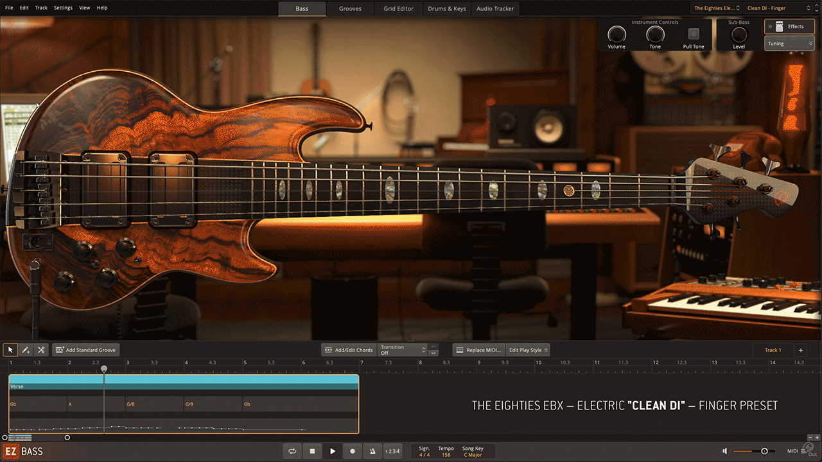822x462 pixels.
Task: Open the Effects panel
Action: coord(789,26)
